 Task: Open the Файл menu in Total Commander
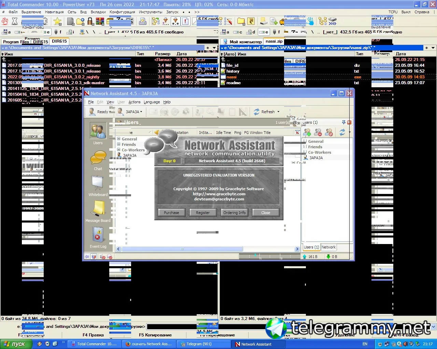(13, 12)
